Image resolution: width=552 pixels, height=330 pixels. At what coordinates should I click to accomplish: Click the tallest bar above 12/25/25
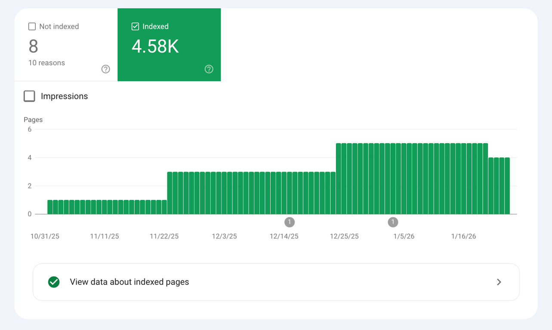tap(344, 176)
